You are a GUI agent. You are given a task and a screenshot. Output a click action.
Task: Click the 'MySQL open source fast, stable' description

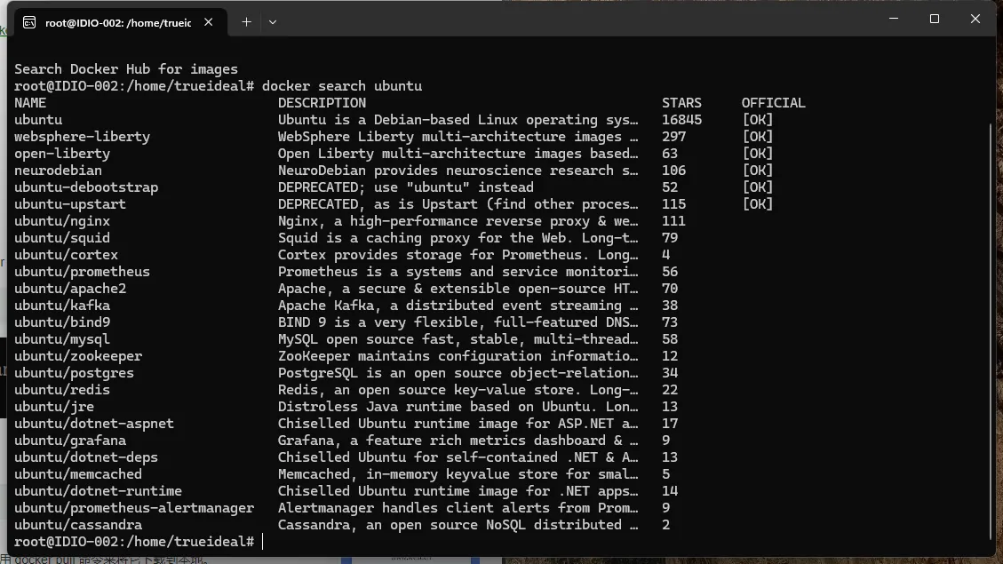point(458,339)
